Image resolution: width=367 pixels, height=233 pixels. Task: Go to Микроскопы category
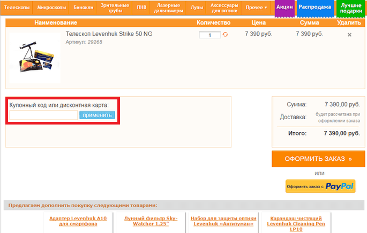[x=51, y=7]
